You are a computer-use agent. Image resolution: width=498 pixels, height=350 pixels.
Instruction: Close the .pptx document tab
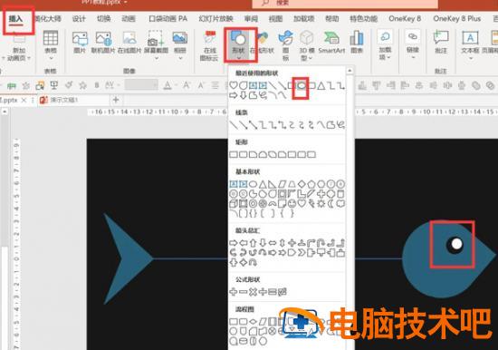coord(24,101)
